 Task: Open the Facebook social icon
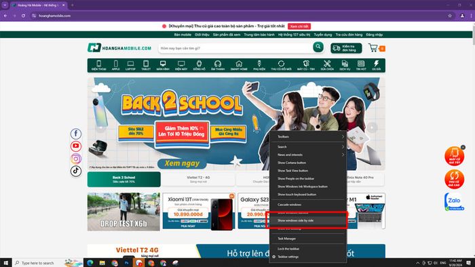(76, 133)
